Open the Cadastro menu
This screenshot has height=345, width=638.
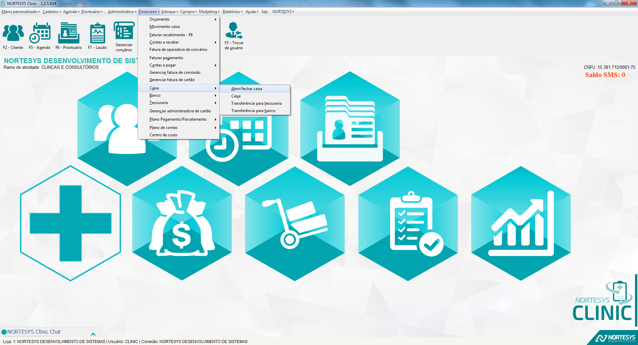pyautogui.click(x=52, y=12)
